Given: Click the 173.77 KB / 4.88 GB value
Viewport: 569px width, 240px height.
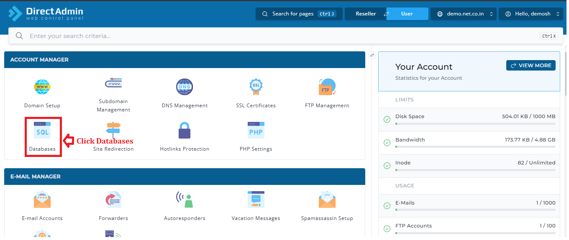Looking at the screenshot, I should (530, 140).
